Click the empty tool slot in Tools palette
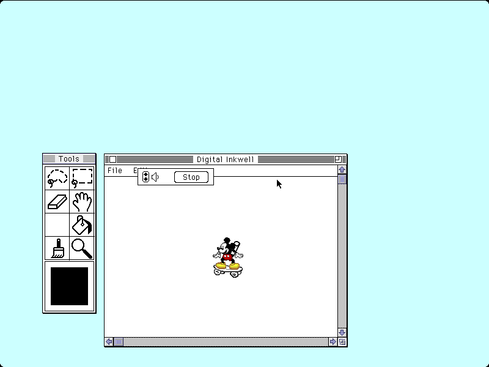 click(57, 224)
